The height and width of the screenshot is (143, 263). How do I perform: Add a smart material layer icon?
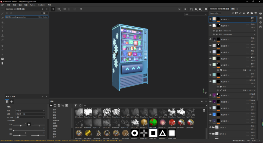tap(248, 13)
